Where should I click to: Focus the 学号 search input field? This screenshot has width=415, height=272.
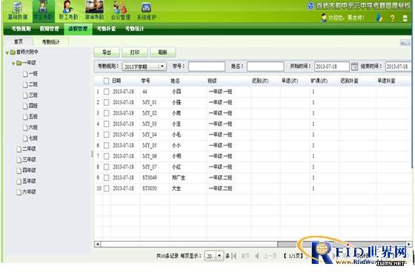point(207,67)
